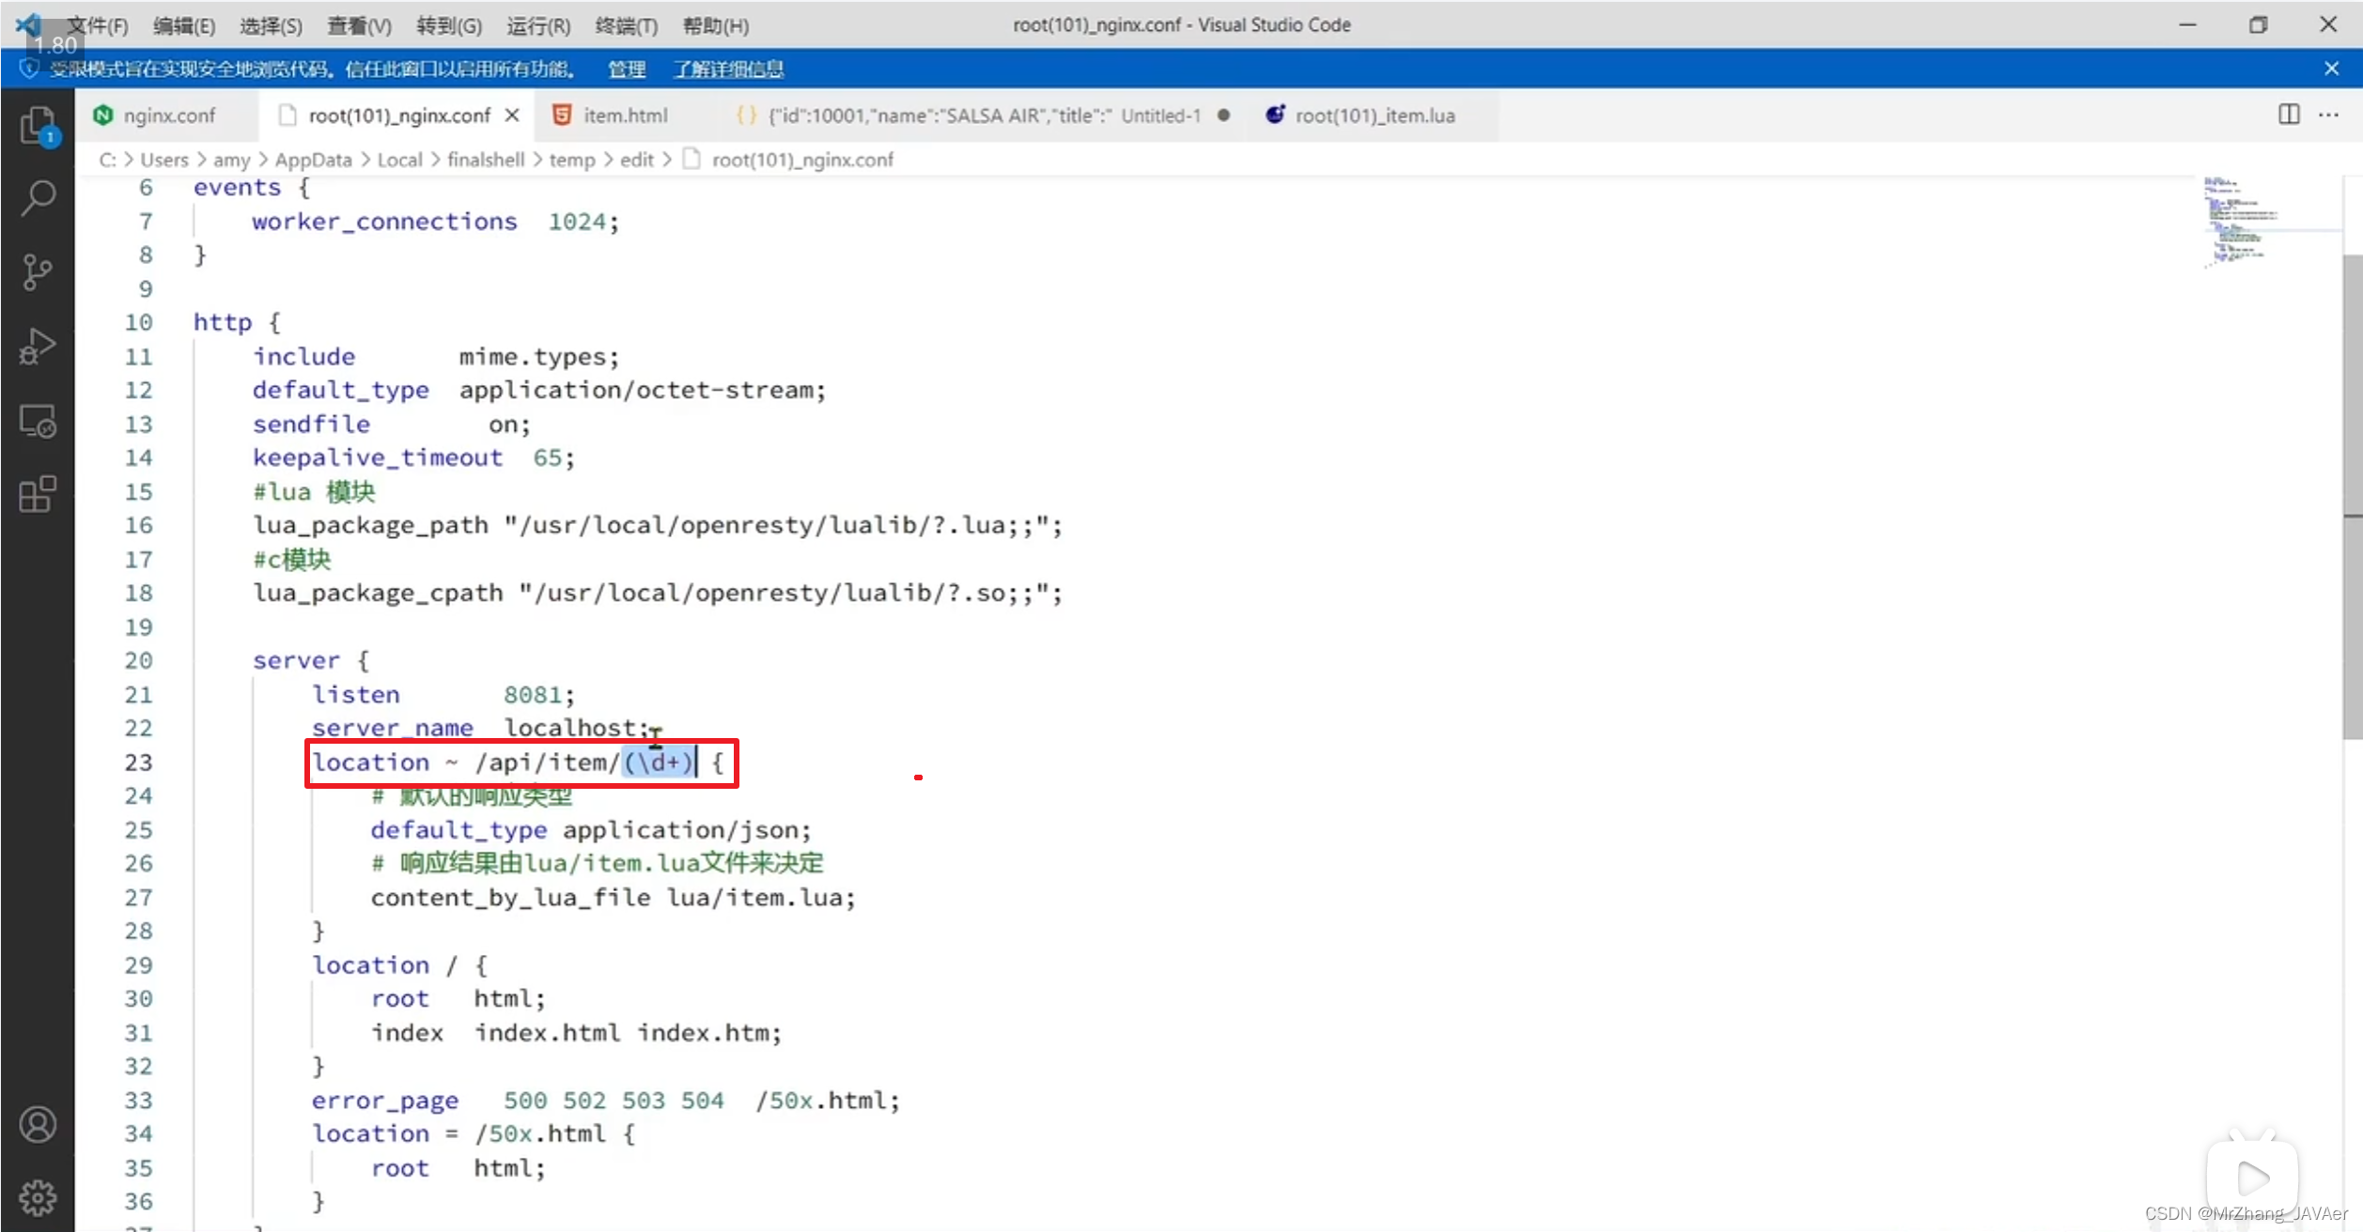Switch to the item.html tab
Viewport: 2363px width, 1232px height.
coord(624,115)
